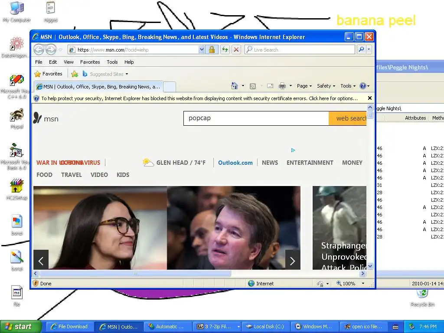Switch to Local Disk (C:) taskbar button
The image size is (444, 333).
pyautogui.click(x=266, y=327)
